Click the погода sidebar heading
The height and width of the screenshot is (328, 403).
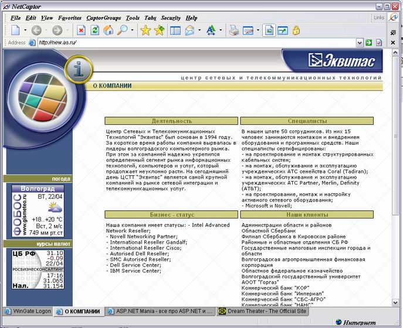(38, 179)
